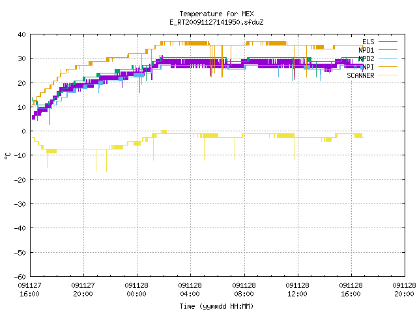417x312 pixels.
Task: Click the y-axis label '0'
Action: 24,131
